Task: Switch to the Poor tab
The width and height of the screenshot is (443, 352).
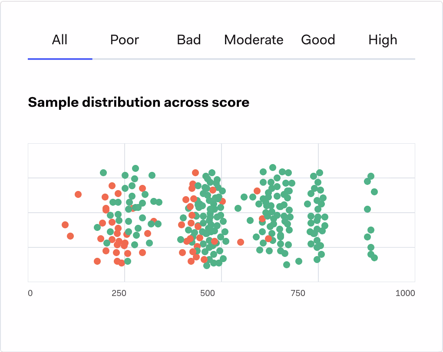Action: point(125,40)
